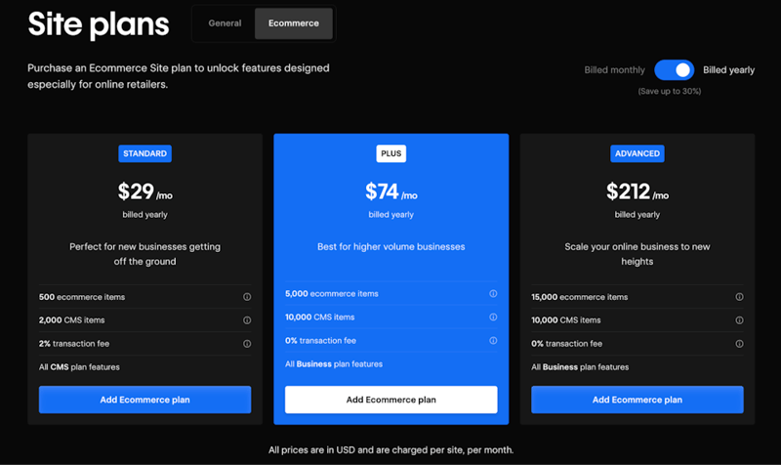Screen dimensions: 781x465
Task: Add Ecommerce plan for Standard tier
Action: point(144,400)
